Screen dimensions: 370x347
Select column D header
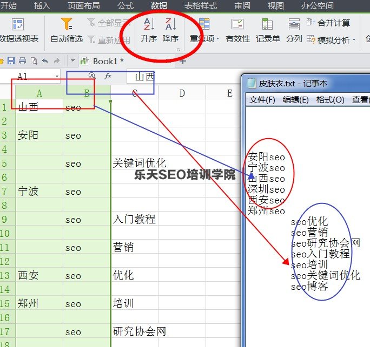point(182,93)
